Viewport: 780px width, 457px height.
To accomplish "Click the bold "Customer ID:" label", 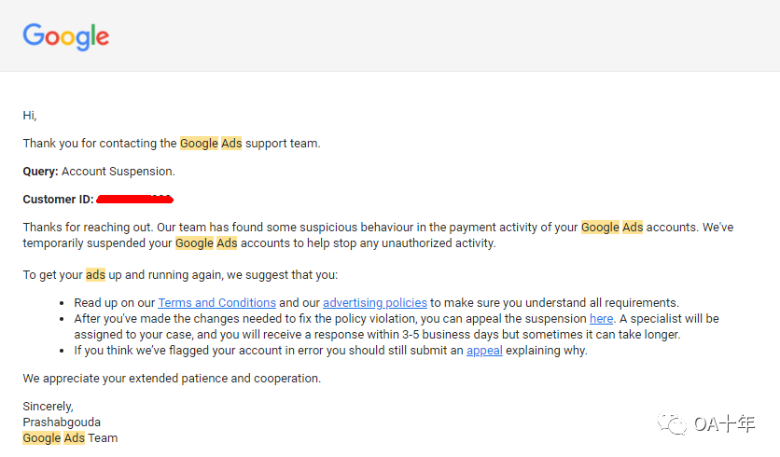I will coord(58,200).
